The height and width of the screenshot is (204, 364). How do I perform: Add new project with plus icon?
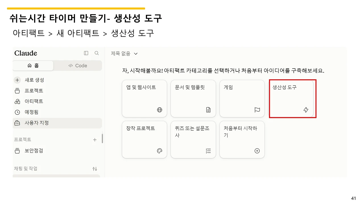point(95,140)
